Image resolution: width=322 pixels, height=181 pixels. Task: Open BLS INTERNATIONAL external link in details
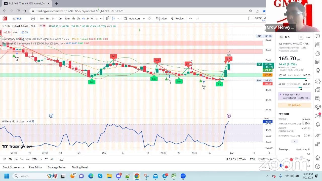[301, 44]
